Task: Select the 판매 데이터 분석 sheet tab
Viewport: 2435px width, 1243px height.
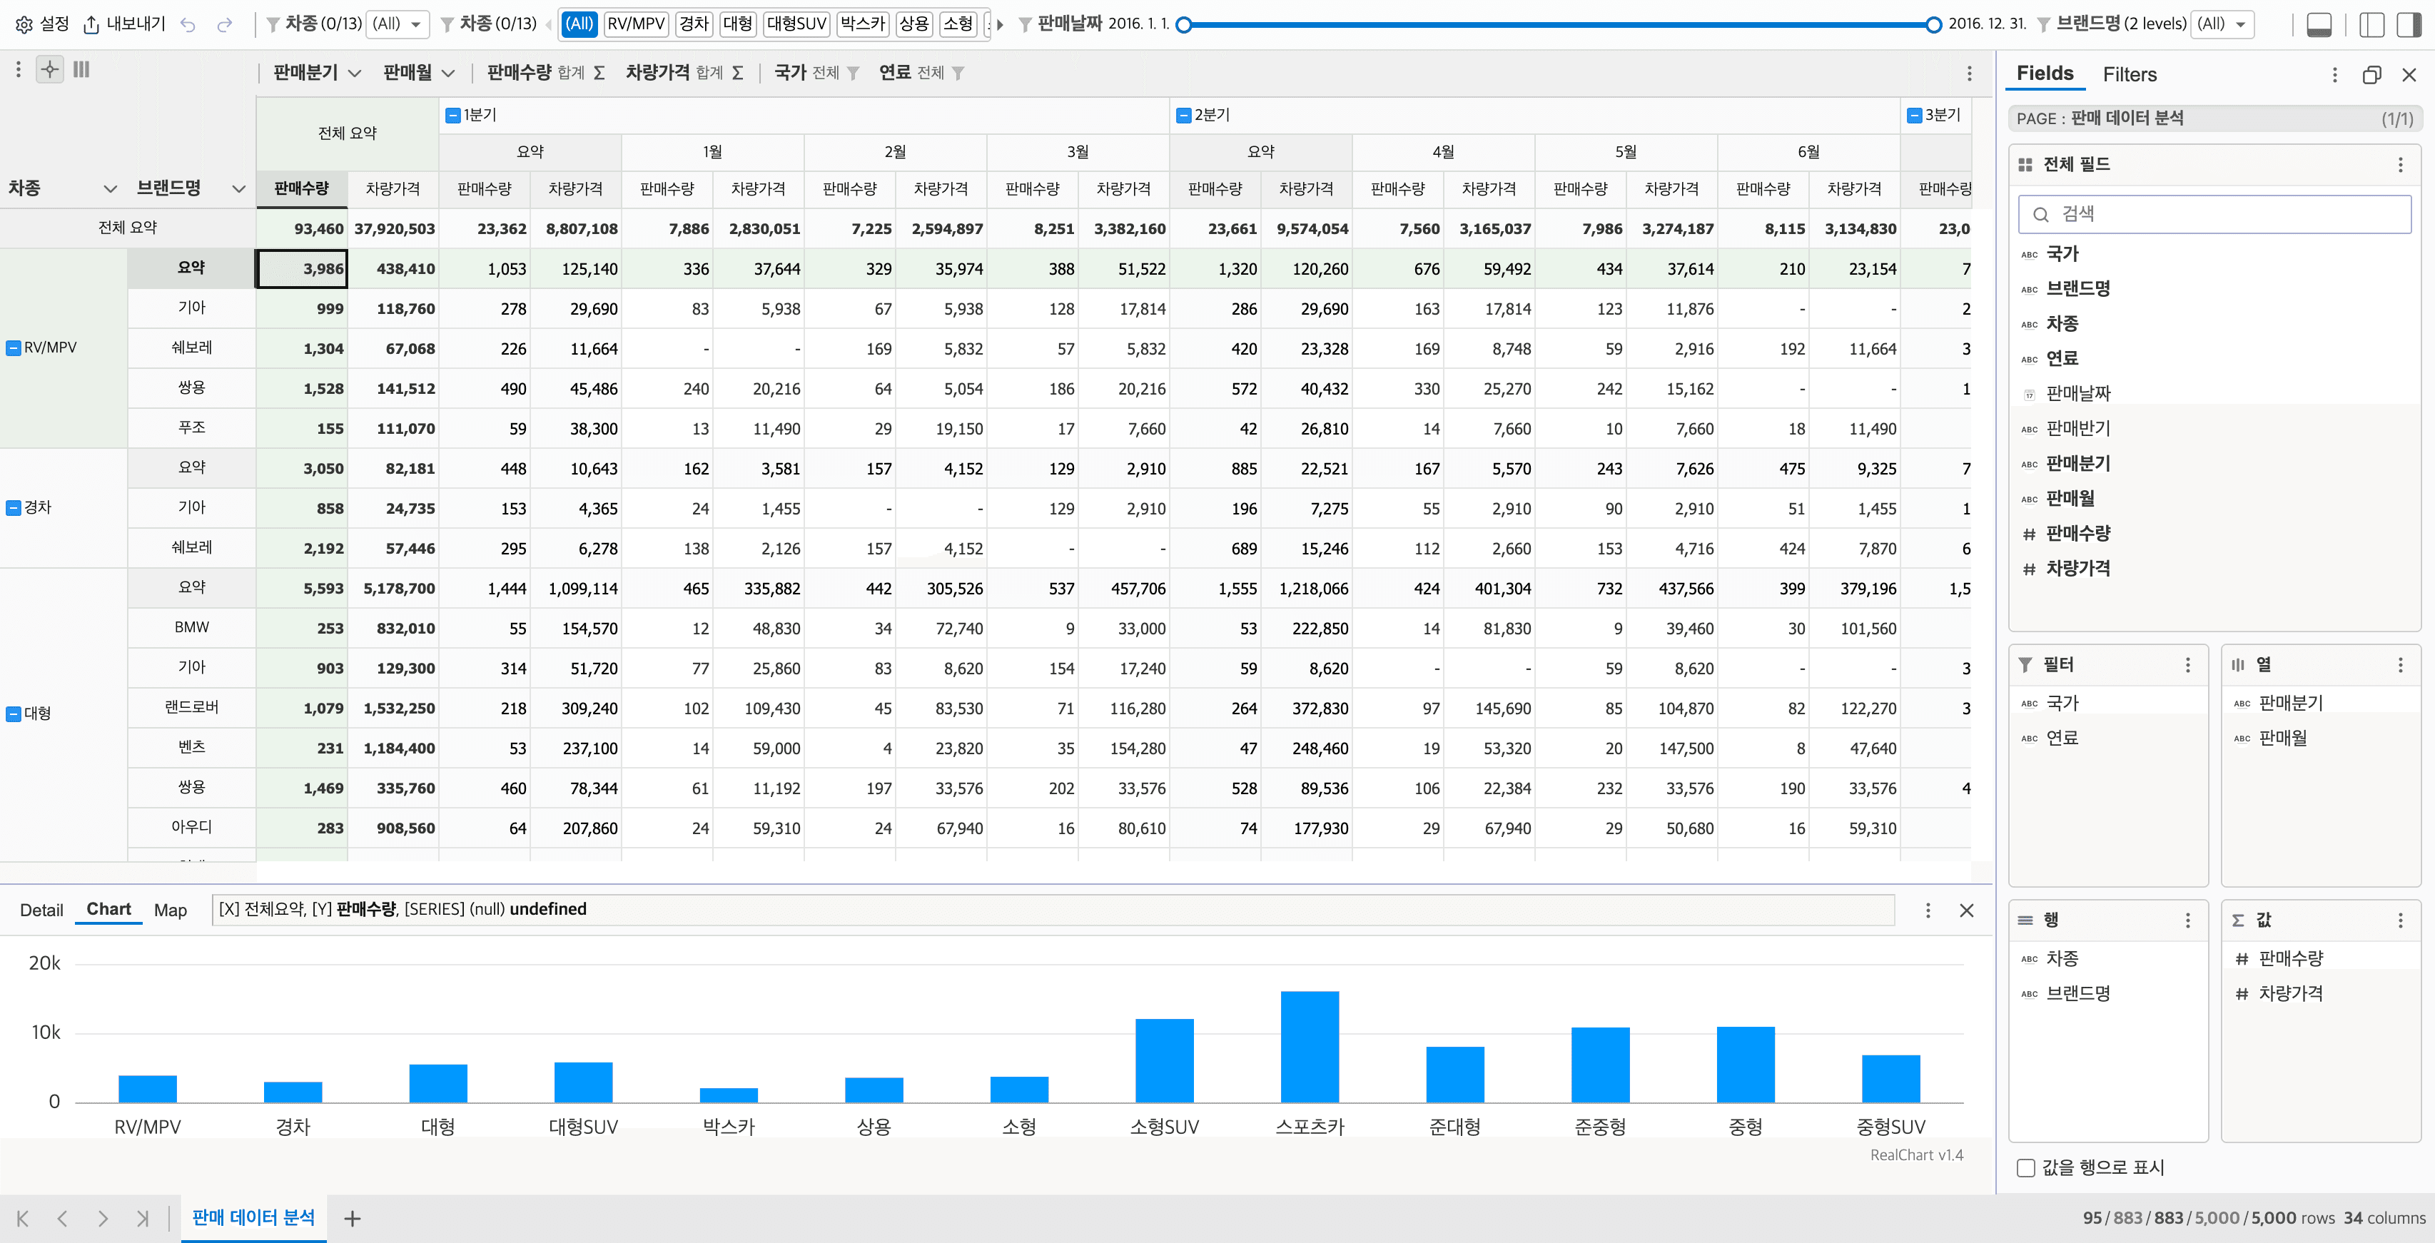Action: coord(253,1217)
